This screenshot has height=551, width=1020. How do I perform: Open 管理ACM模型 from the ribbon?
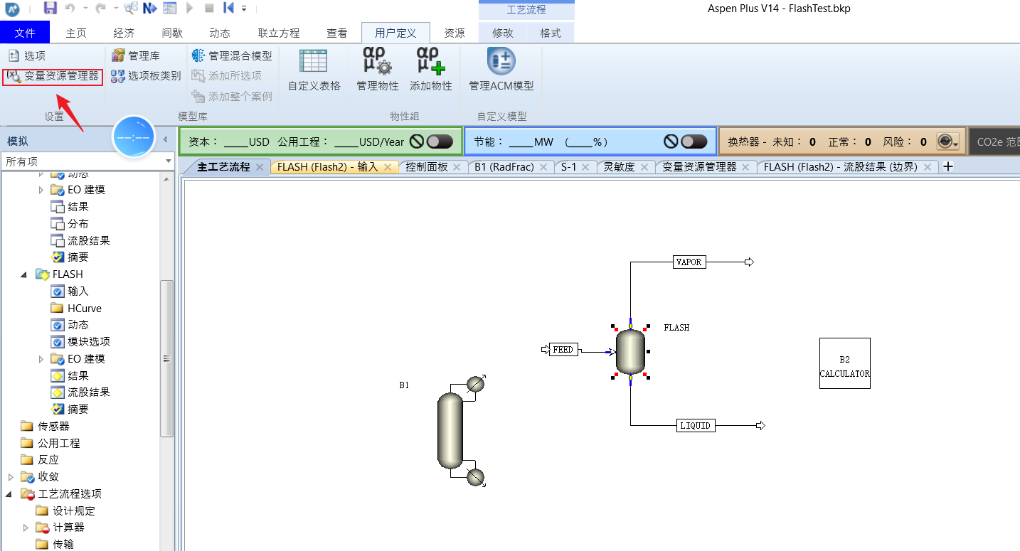(501, 70)
